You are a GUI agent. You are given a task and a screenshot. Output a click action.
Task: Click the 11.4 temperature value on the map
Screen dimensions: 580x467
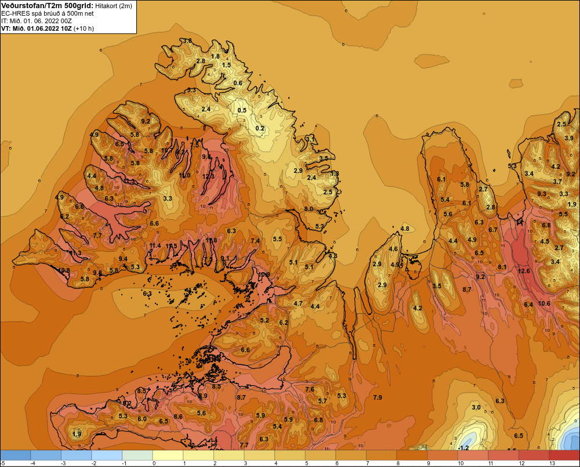click(x=155, y=245)
